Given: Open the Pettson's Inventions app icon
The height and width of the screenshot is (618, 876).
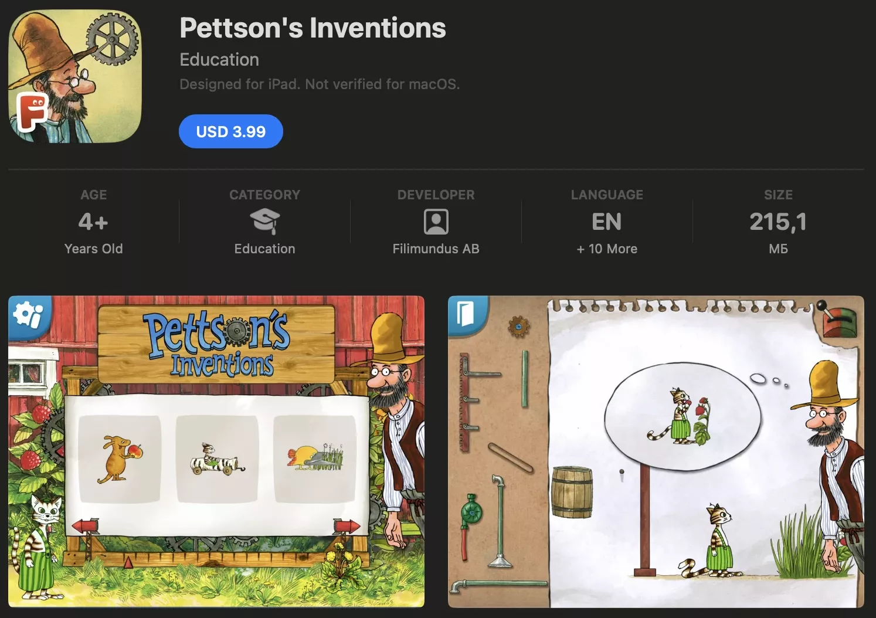Looking at the screenshot, I should 75,76.
